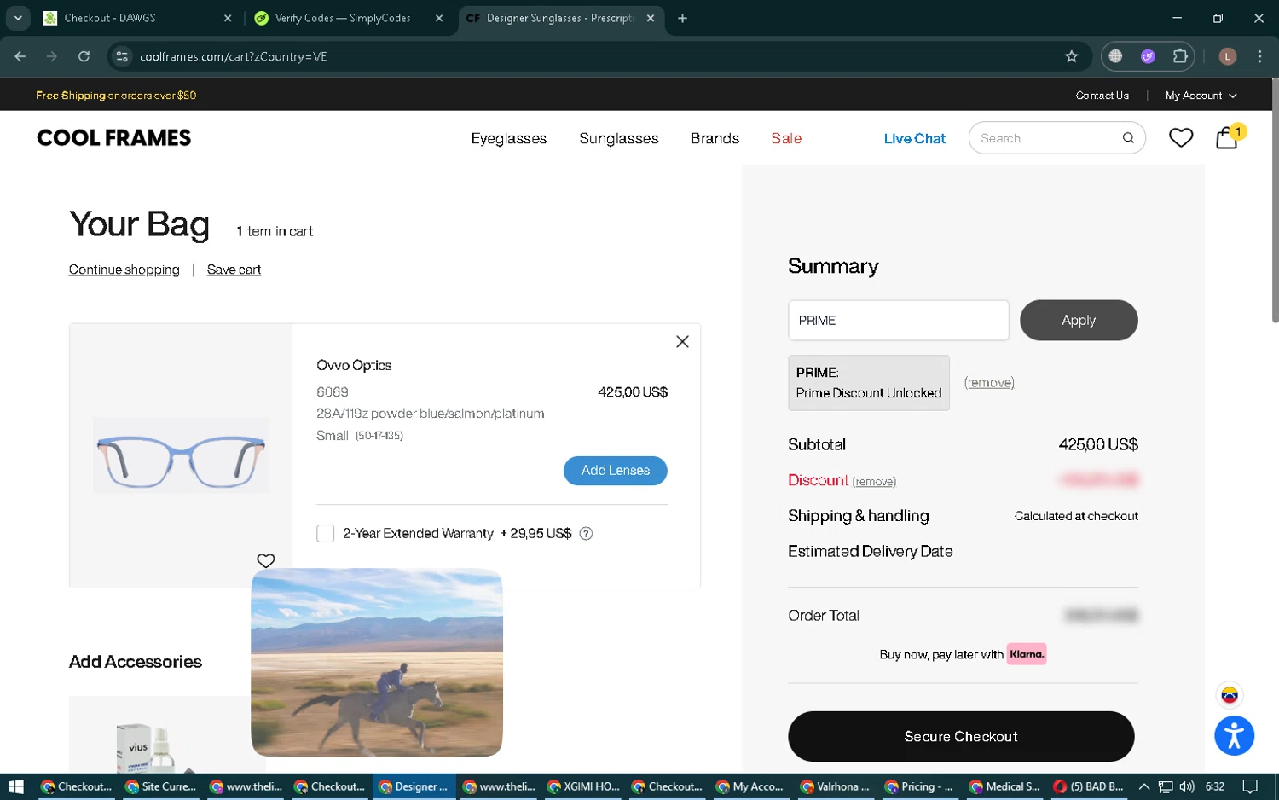View site information icon in address bar
This screenshot has height=800, width=1279.
click(x=122, y=56)
